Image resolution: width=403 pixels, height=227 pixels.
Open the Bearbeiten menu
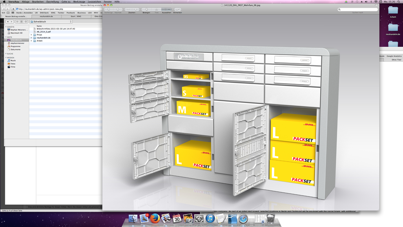(x=38, y=2)
